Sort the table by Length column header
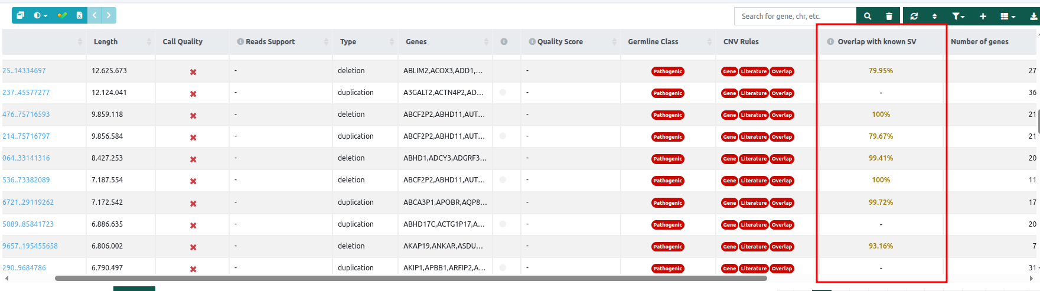Image resolution: width=1040 pixels, height=291 pixels. coord(106,42)
